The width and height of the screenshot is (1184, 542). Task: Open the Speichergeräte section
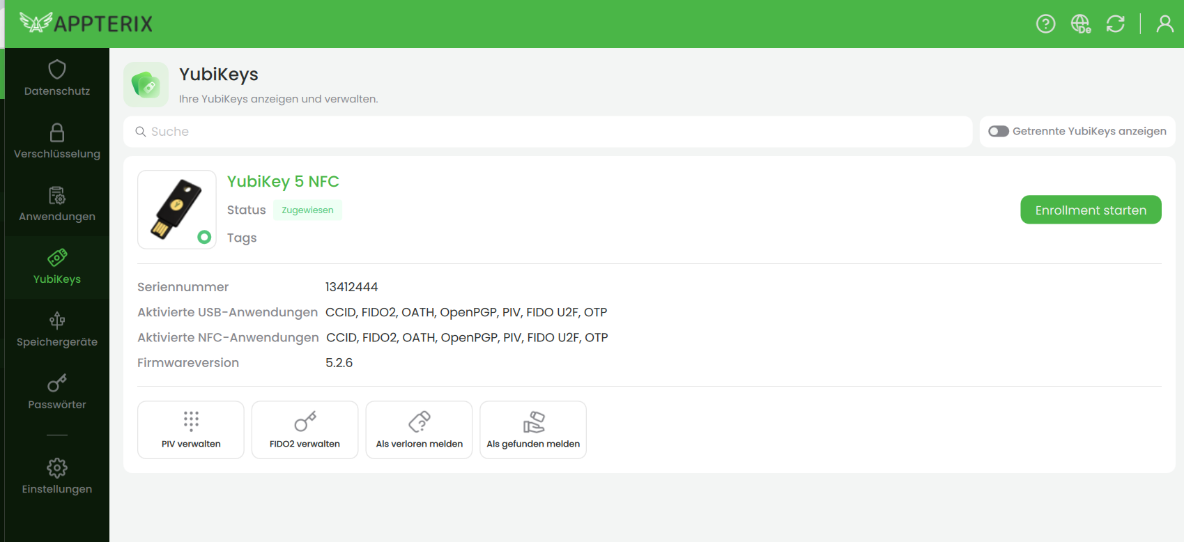pos(57,330)
